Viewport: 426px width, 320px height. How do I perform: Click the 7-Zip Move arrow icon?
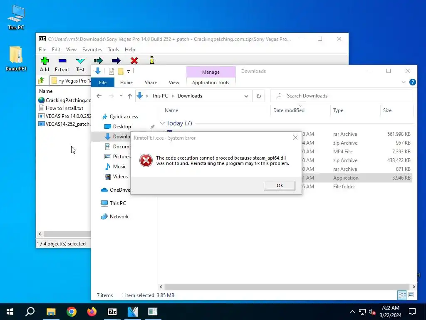pos(116,60)
